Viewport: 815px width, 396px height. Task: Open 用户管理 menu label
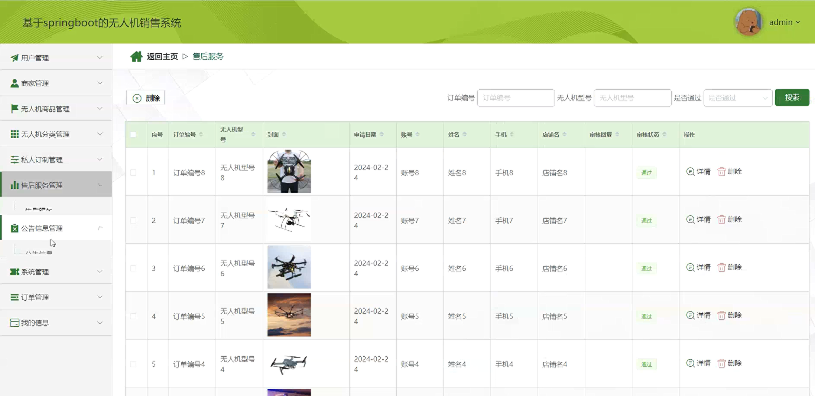click(35, 58)
